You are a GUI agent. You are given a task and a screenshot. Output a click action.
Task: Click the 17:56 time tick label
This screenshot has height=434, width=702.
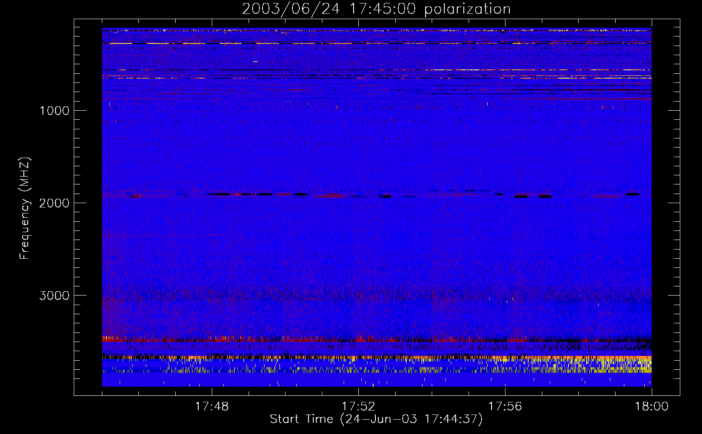pyautogui.click(x=505, y=407)
